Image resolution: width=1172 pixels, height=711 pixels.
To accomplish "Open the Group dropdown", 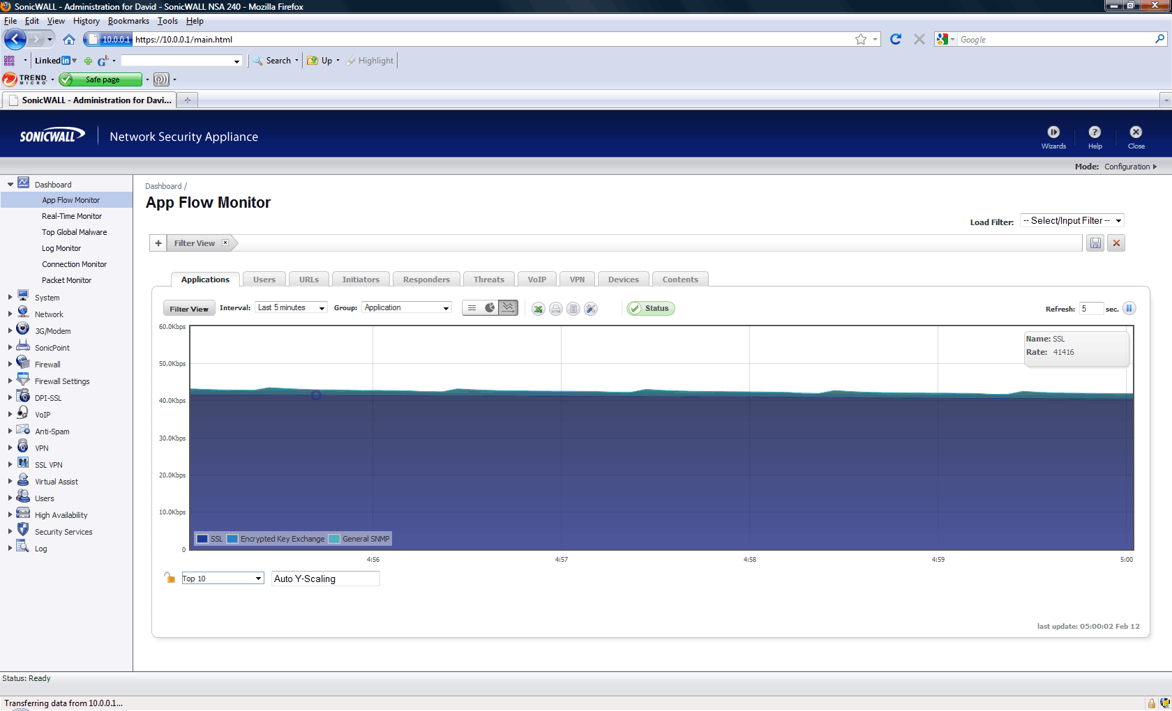I will coord(407,307).
